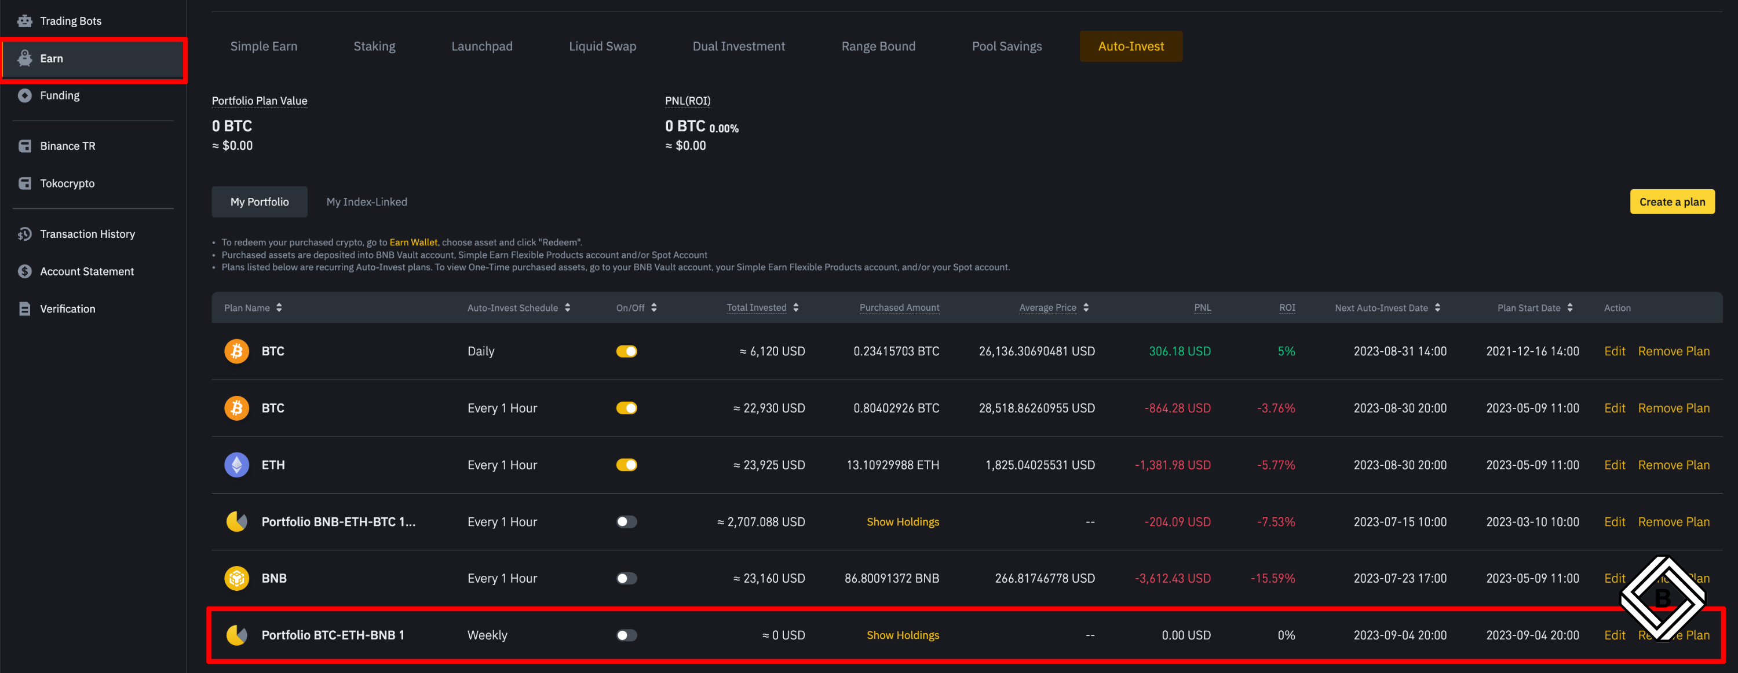Click the Funding sidebar icon

point(25,95)
